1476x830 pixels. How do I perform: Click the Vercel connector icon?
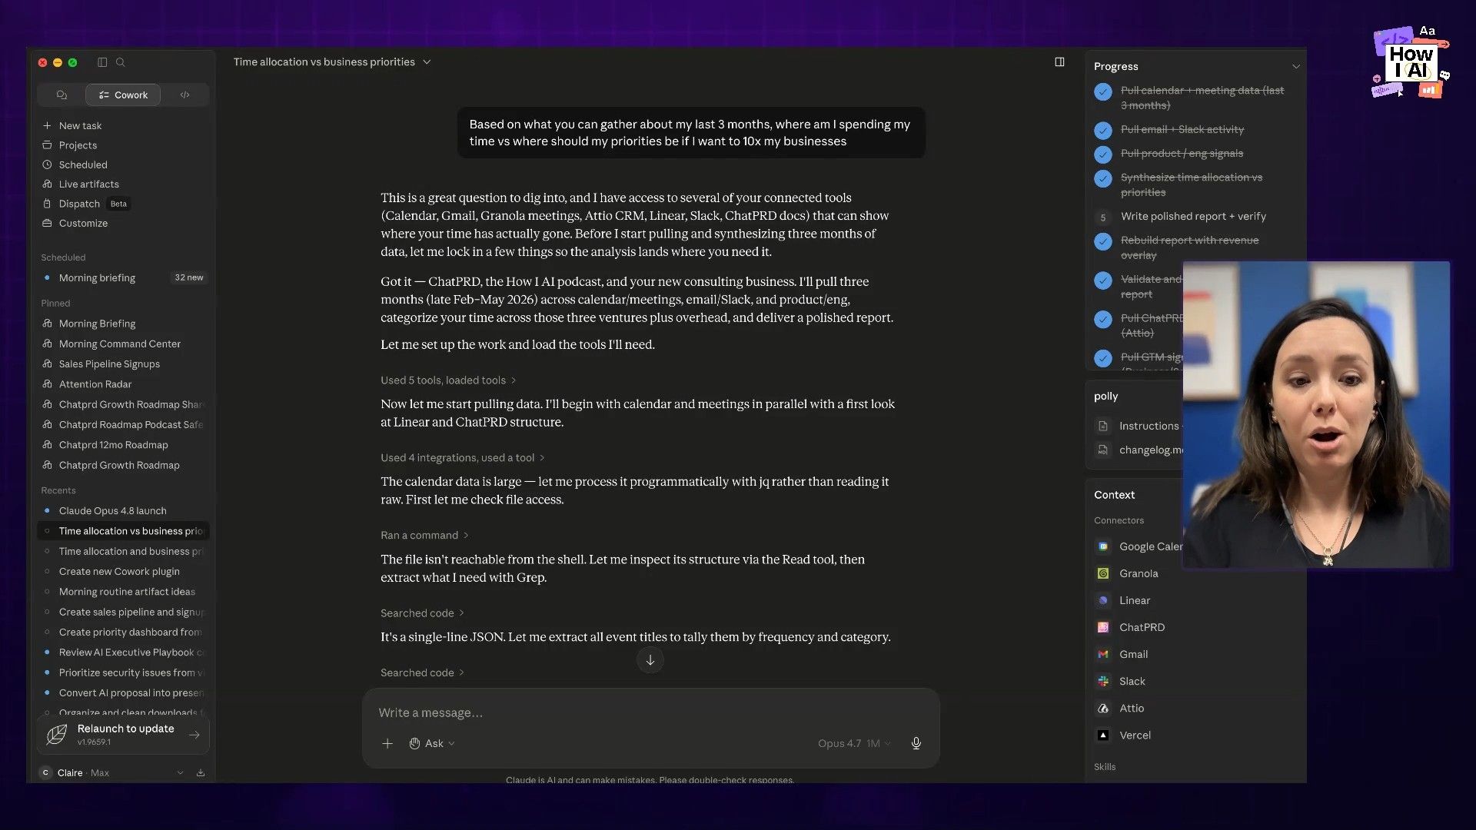(1103, 735)
